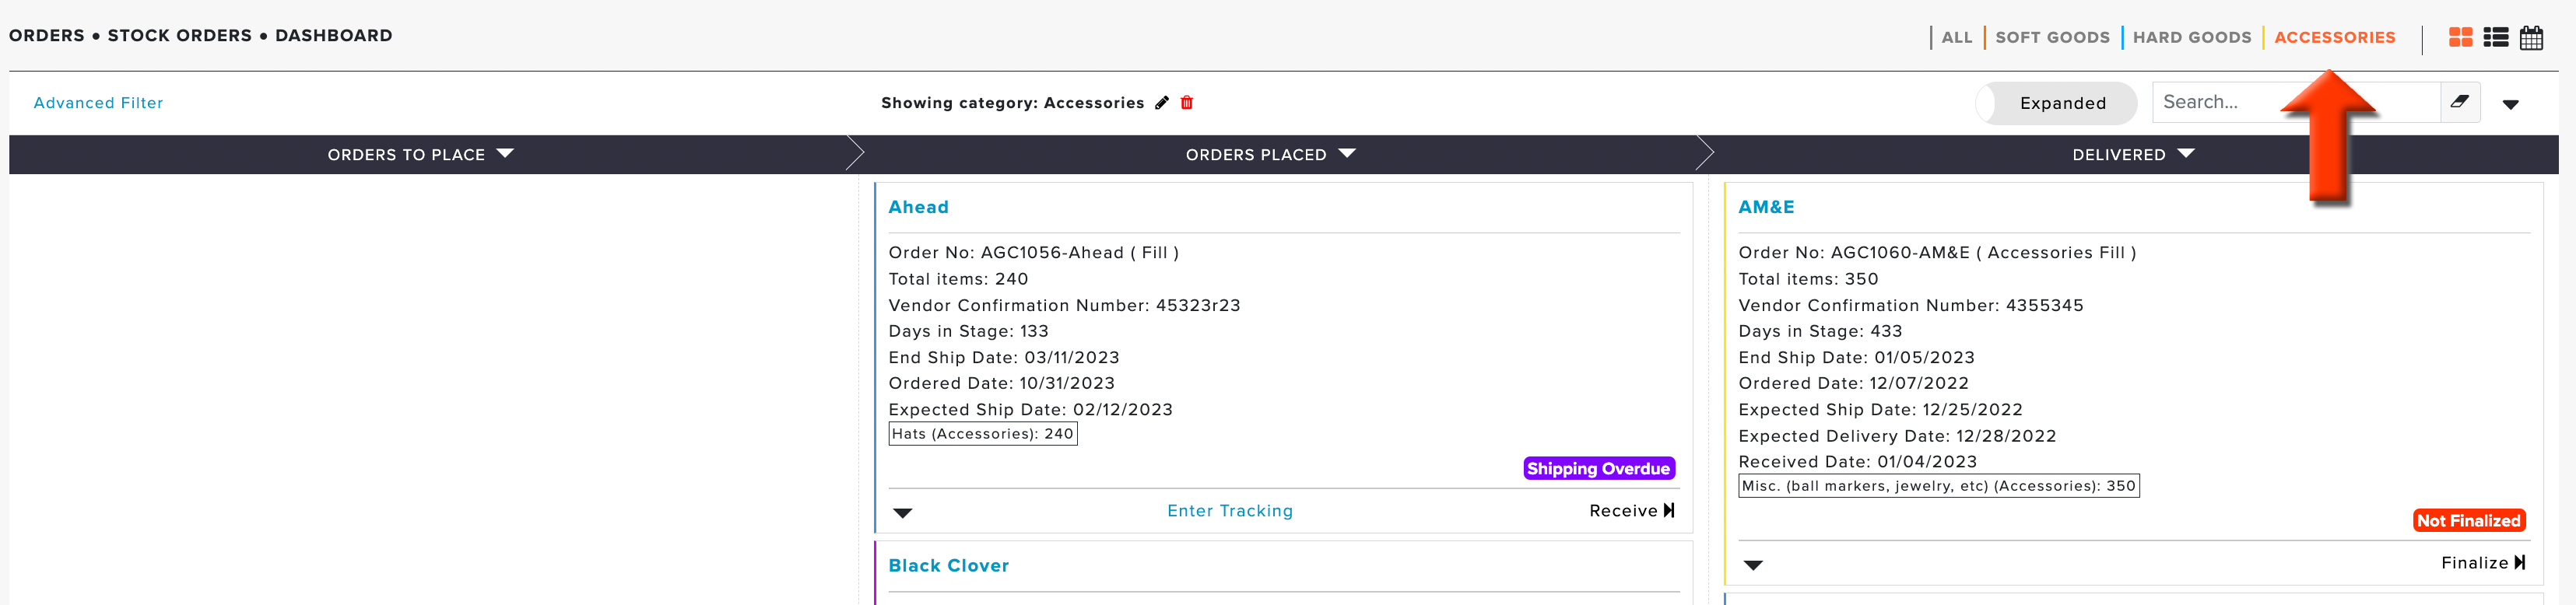The width and height of the screenshot is (2576, 605).
Task: Switch to list view icon
Action: (x=2496, y=37)
